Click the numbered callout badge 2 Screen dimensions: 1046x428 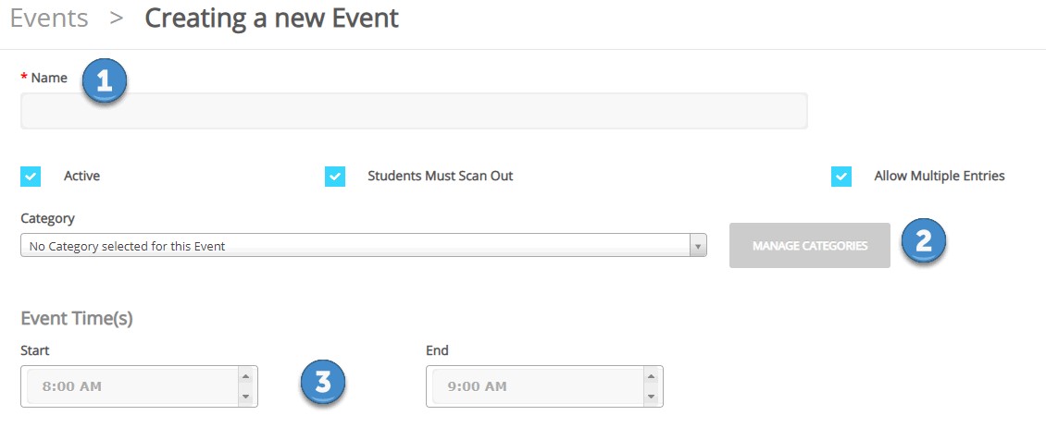(923, 243)
